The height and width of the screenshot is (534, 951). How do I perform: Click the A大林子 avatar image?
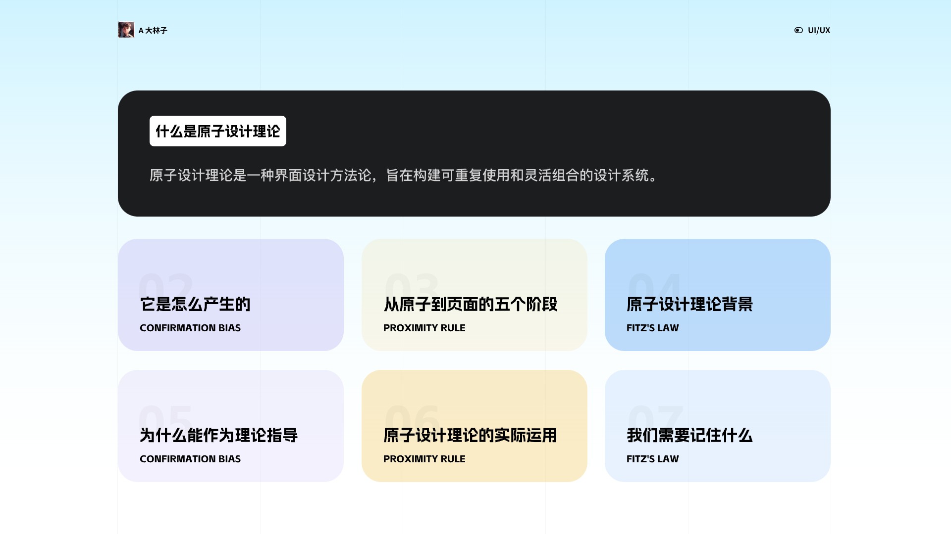[127, 30]
